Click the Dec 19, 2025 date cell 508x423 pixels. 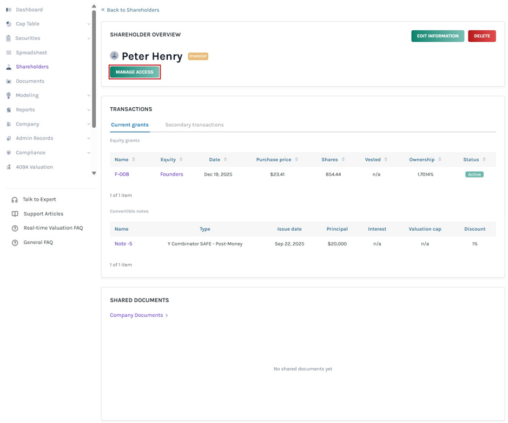tap(218, 174)
